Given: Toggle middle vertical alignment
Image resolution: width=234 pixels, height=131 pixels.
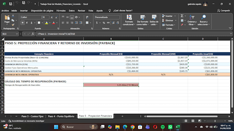Looking at the screenshot, I should tap(67, 17).
